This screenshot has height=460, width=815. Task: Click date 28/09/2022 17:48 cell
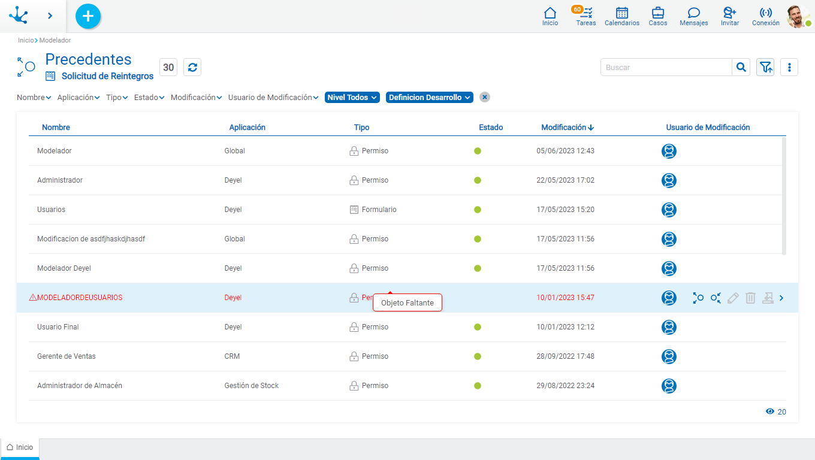pos(566,356)
